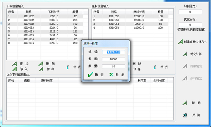The height and width of the screenshot is (127, 211).
Task: Click the 删除 button under the 下料 table
Action: click(47, 64)
